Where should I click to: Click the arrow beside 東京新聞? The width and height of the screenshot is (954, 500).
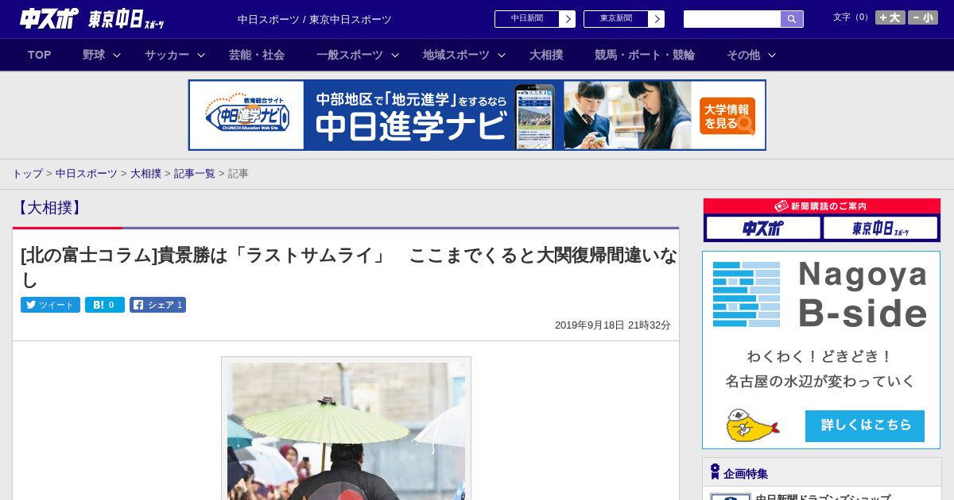coord(656,19)
